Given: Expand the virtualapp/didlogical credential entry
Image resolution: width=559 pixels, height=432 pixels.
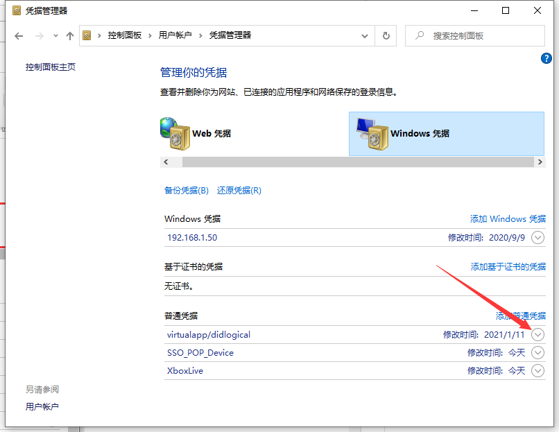Looking at the screenshot, I should 537,334.
